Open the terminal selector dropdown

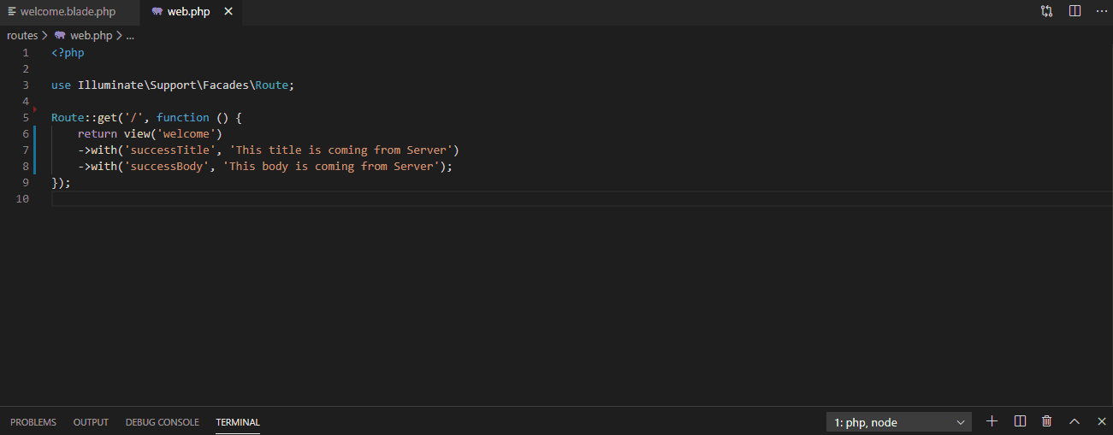point(899,422)
